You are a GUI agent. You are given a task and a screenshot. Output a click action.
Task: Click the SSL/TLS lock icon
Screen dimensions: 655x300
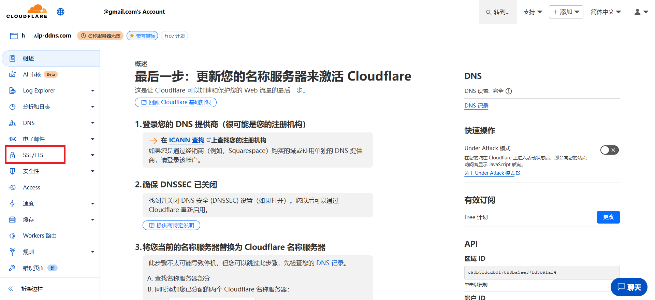12,155
